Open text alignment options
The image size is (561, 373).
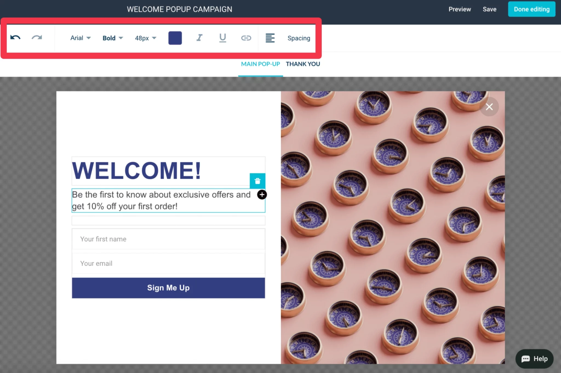click(270, 38)
